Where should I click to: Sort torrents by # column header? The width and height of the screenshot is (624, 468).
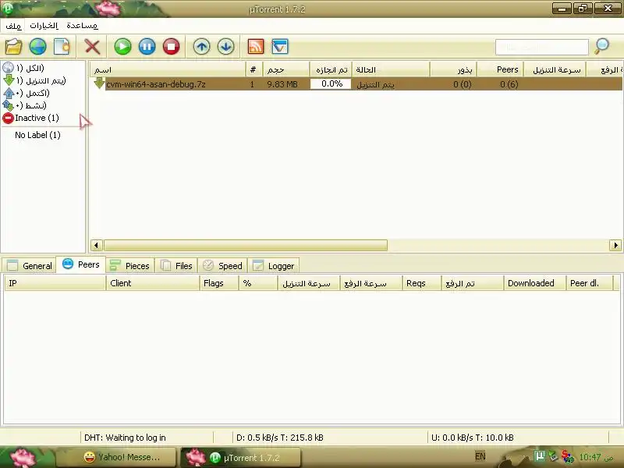point(254,69)
